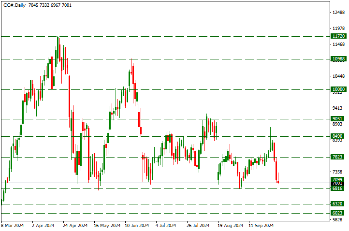Click the CC#,Daily chart title
The height and width of the screenshot is (231, 349).
pos(15,5)
